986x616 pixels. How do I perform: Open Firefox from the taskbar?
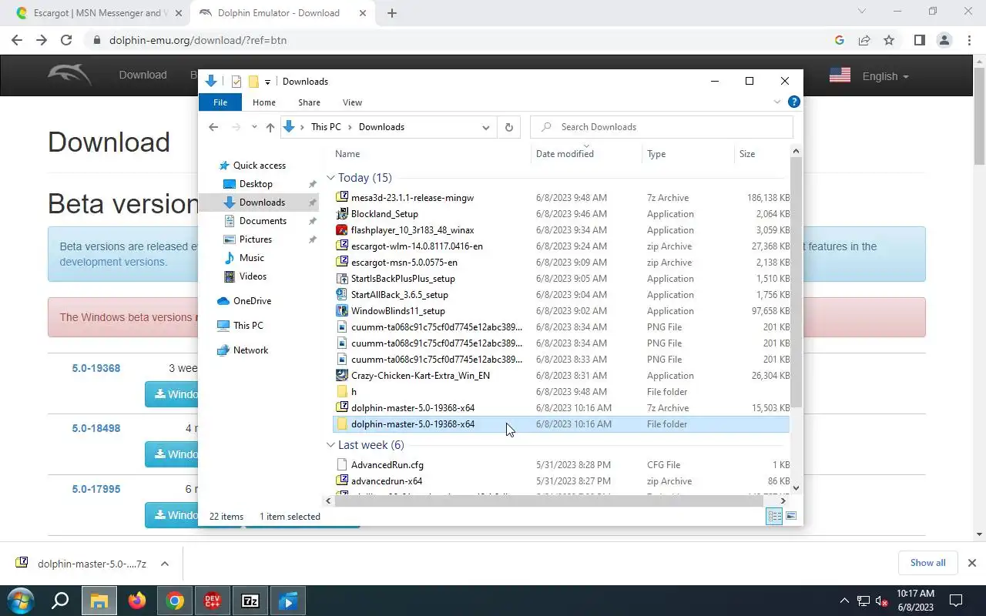tap(137, 601)
